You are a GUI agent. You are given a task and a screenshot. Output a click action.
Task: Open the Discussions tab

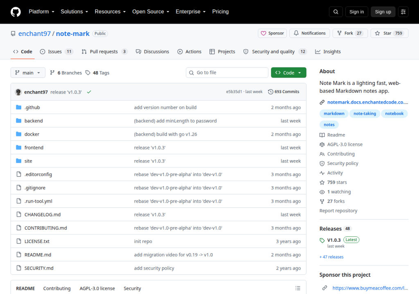click(x=152, y=51)
